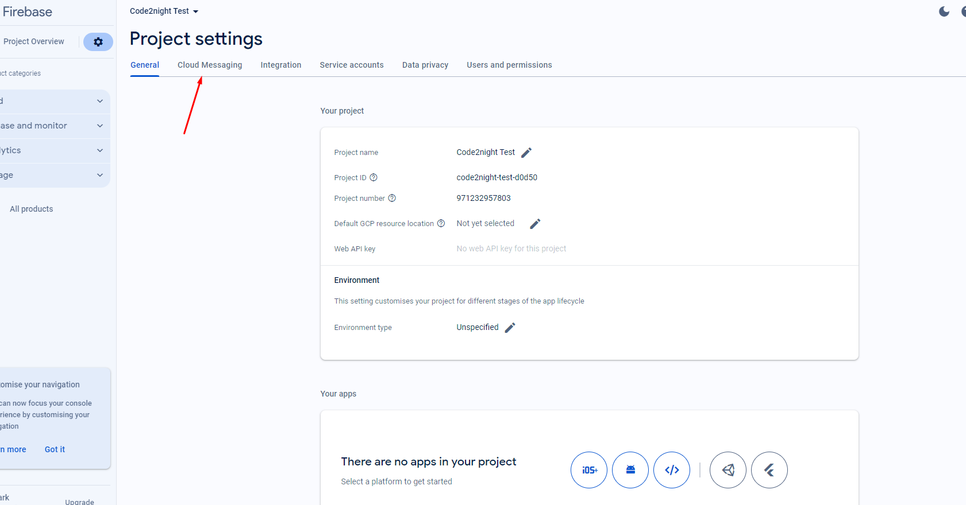
Task: Open All products page
Action: pos(32,209)
